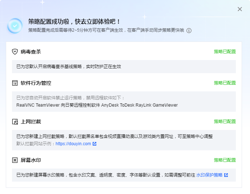Click the 屏幕水印 section heading
Screen dimensions: 250x194
[x=31, y=160]
